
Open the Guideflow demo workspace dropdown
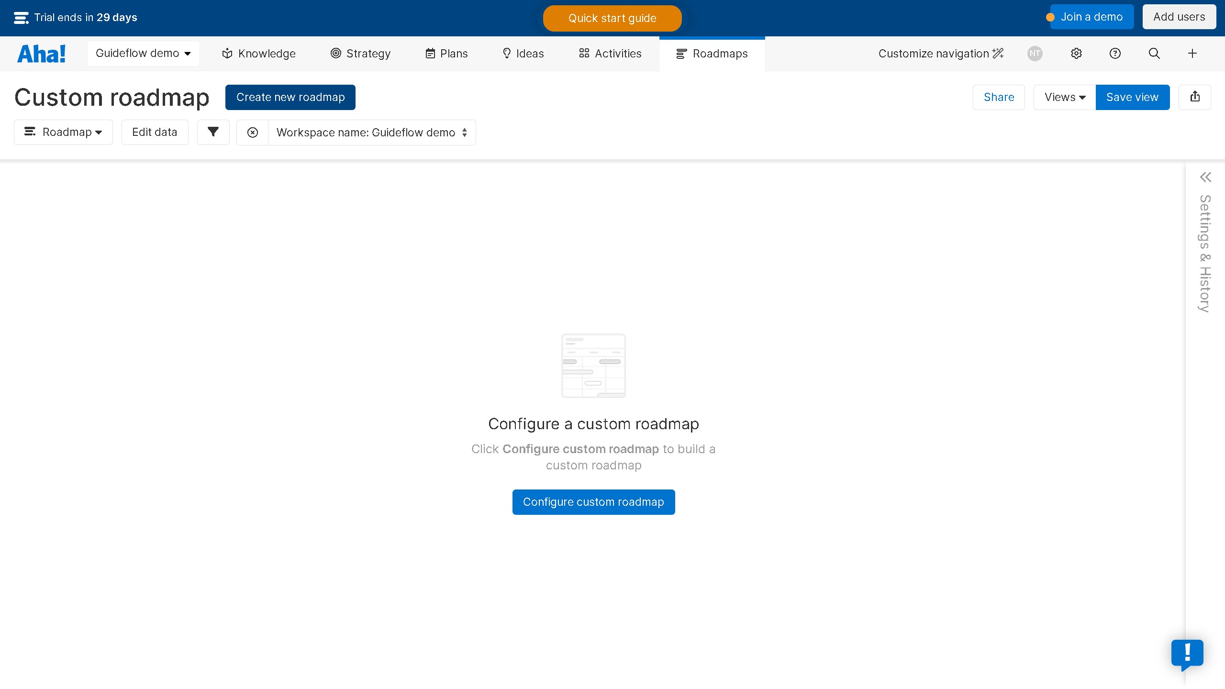tap(143, 54)
